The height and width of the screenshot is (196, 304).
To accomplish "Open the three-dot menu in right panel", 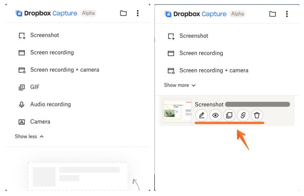I will [x=287, y=14].
